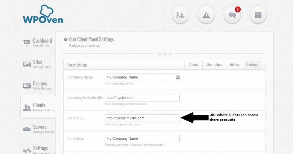This screenshot has width=293, height=154.
Task: Click the Panel title input field
Action: 142,139
